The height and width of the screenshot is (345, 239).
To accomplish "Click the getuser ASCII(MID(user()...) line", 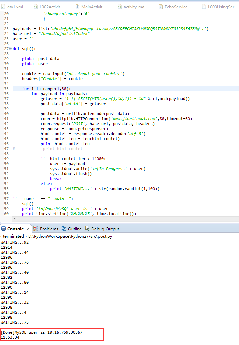I will coord(115,99).
